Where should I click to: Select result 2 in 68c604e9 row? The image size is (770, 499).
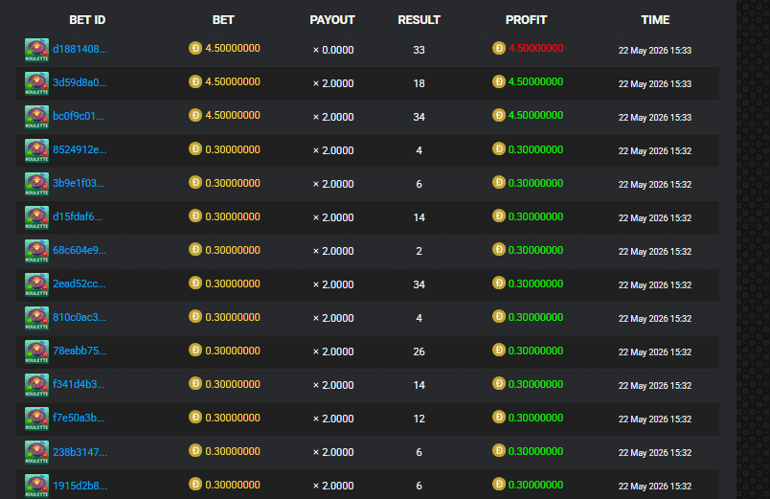coord(419,251)
